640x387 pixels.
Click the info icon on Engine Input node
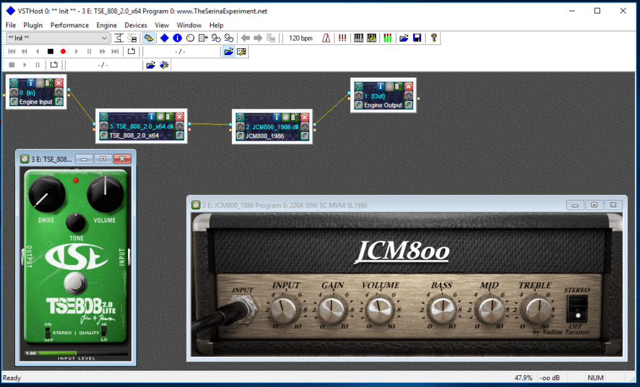click(x=30, y=83)
